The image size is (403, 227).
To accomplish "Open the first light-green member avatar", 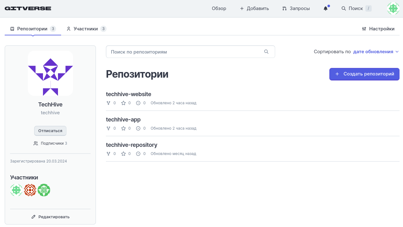I will (16, 190).
